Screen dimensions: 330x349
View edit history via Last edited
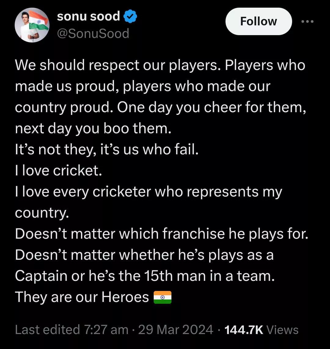pyautogui.click(x=47, y=330)
